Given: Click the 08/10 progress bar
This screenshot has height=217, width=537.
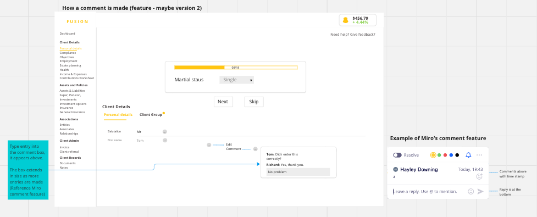Looking at the screenshot, I should coord(236,68).
